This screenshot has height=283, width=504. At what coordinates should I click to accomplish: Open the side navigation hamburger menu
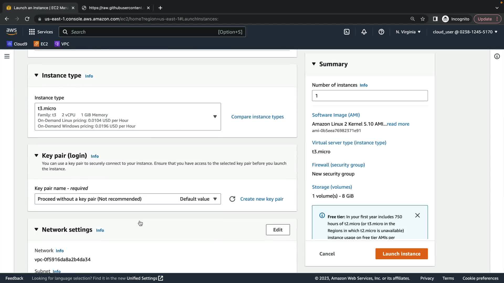[7, 56]
